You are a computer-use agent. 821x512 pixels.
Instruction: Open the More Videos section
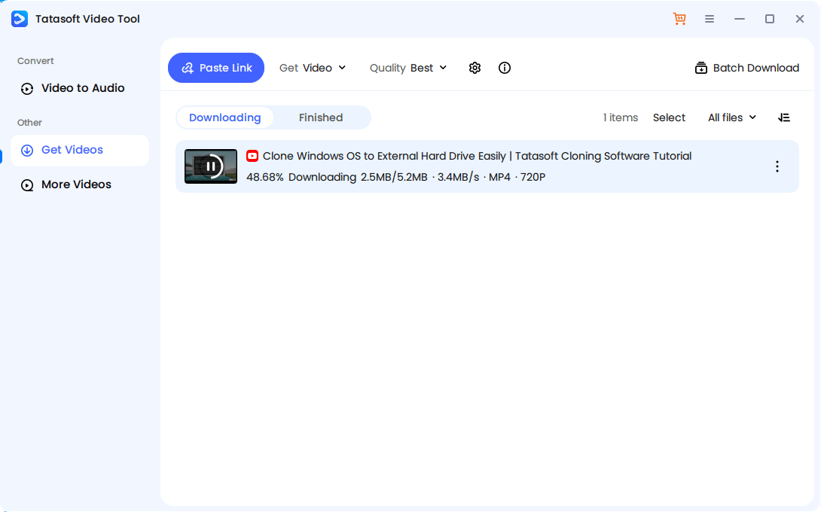[x=75, y=184]
